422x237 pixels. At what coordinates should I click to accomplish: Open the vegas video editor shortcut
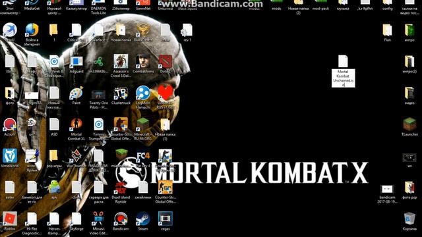click(x=166, y=219)
